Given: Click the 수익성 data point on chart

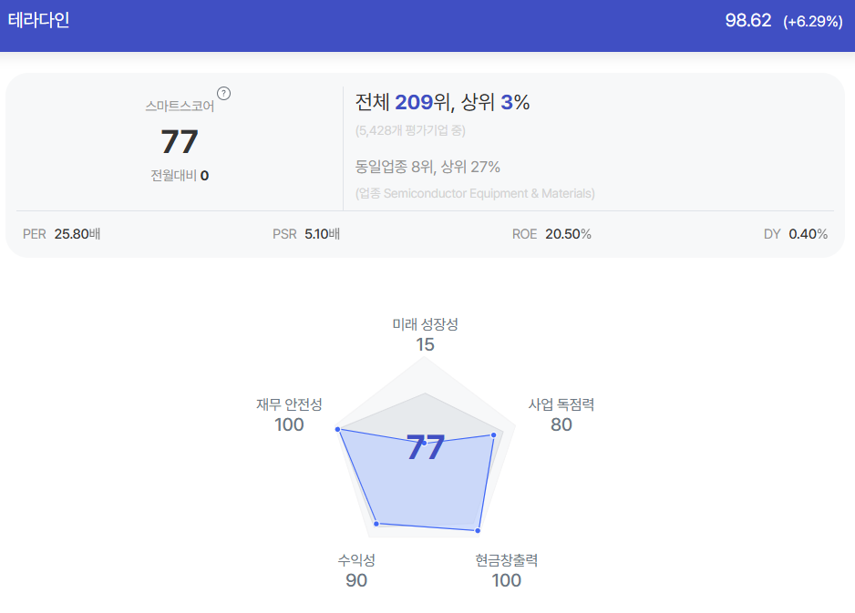Looking at the screenshot, I should [376, 524].
